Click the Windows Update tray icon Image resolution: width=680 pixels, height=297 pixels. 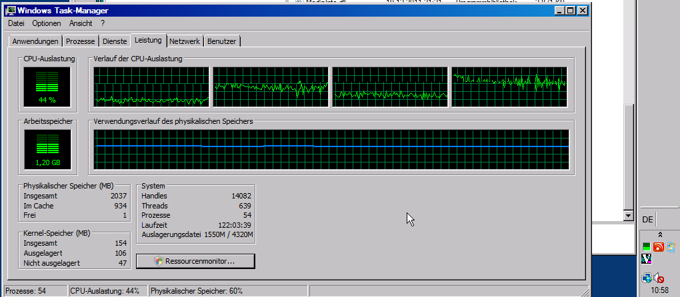click(671, 247)
